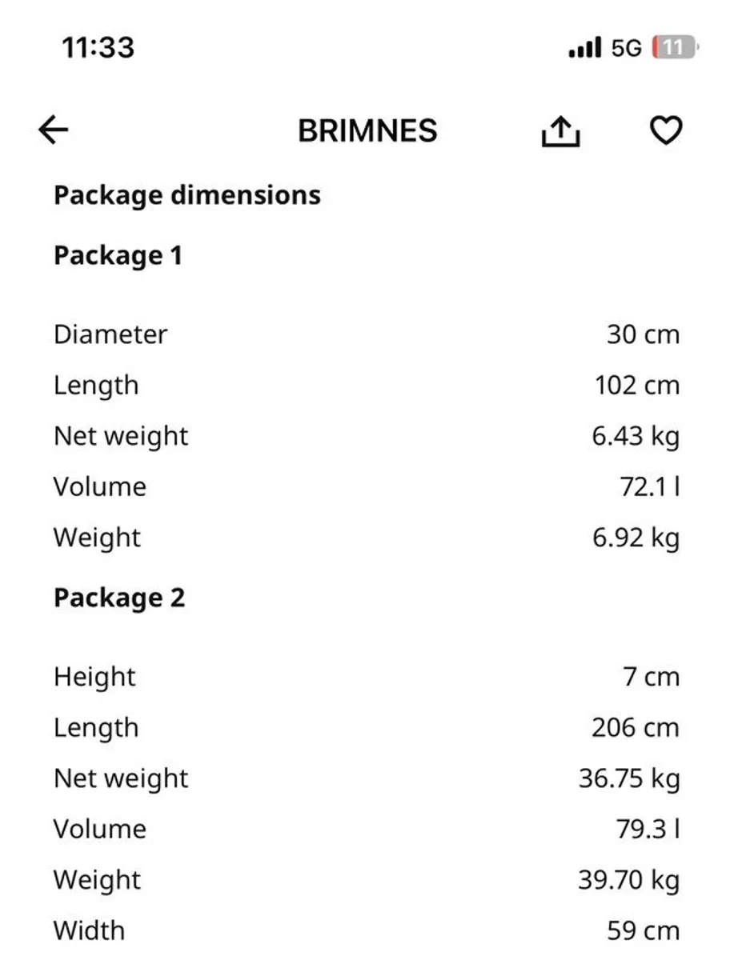Tap the share icon
The height and width of the screenshot is (960, 734).
pos(560,131)
